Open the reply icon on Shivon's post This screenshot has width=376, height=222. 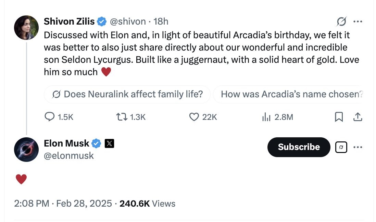pos(50,117)
